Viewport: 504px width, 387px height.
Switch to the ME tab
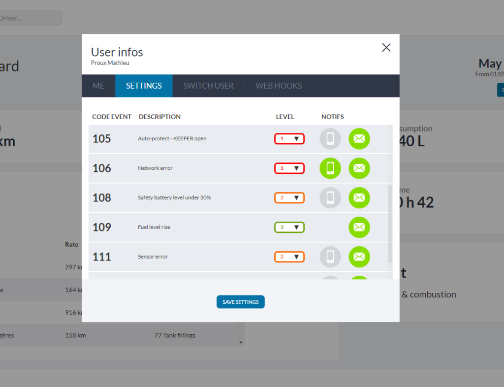(x=98, y=86)
